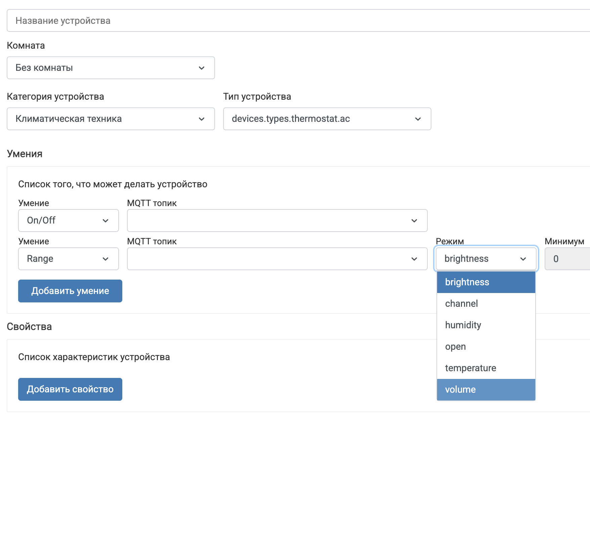Click the Минимум value field

[x=568, y=259]
